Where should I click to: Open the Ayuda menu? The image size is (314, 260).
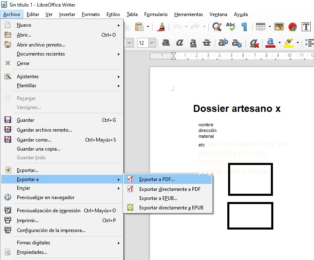click(241, 14)
